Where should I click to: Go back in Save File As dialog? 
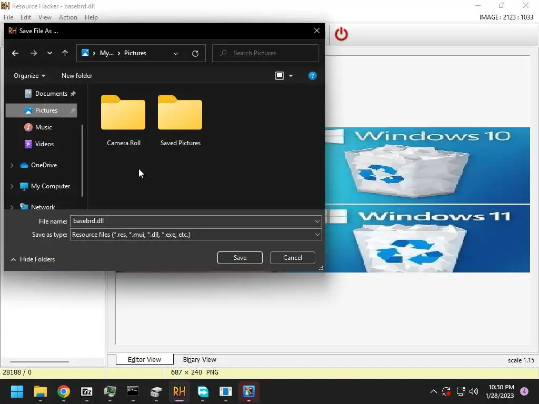pos(15,53)
